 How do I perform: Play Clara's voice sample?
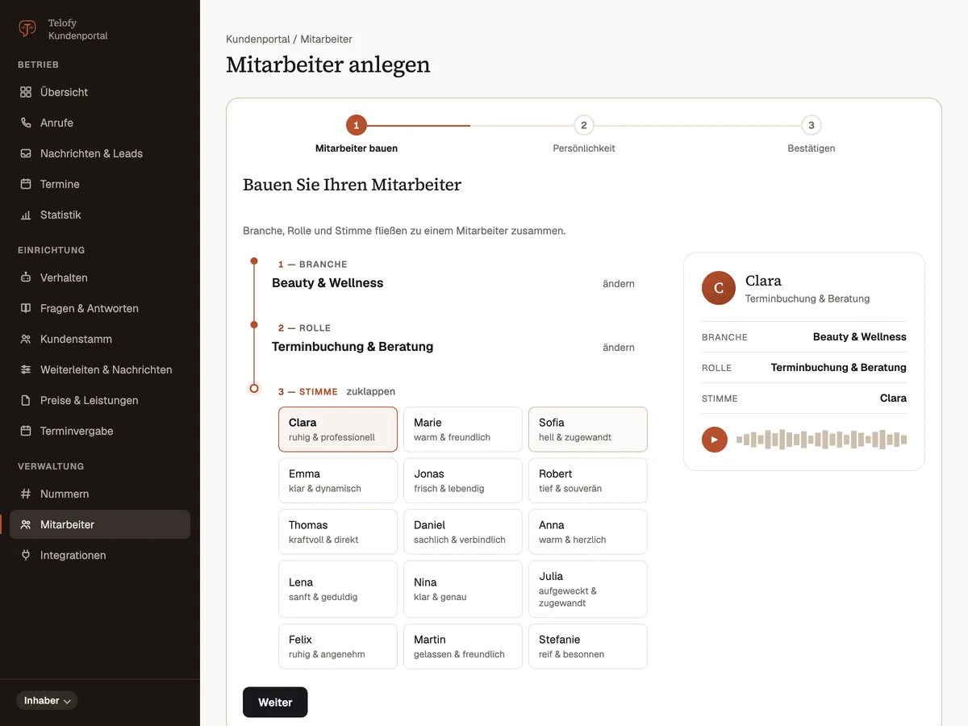tap(715, 440)
